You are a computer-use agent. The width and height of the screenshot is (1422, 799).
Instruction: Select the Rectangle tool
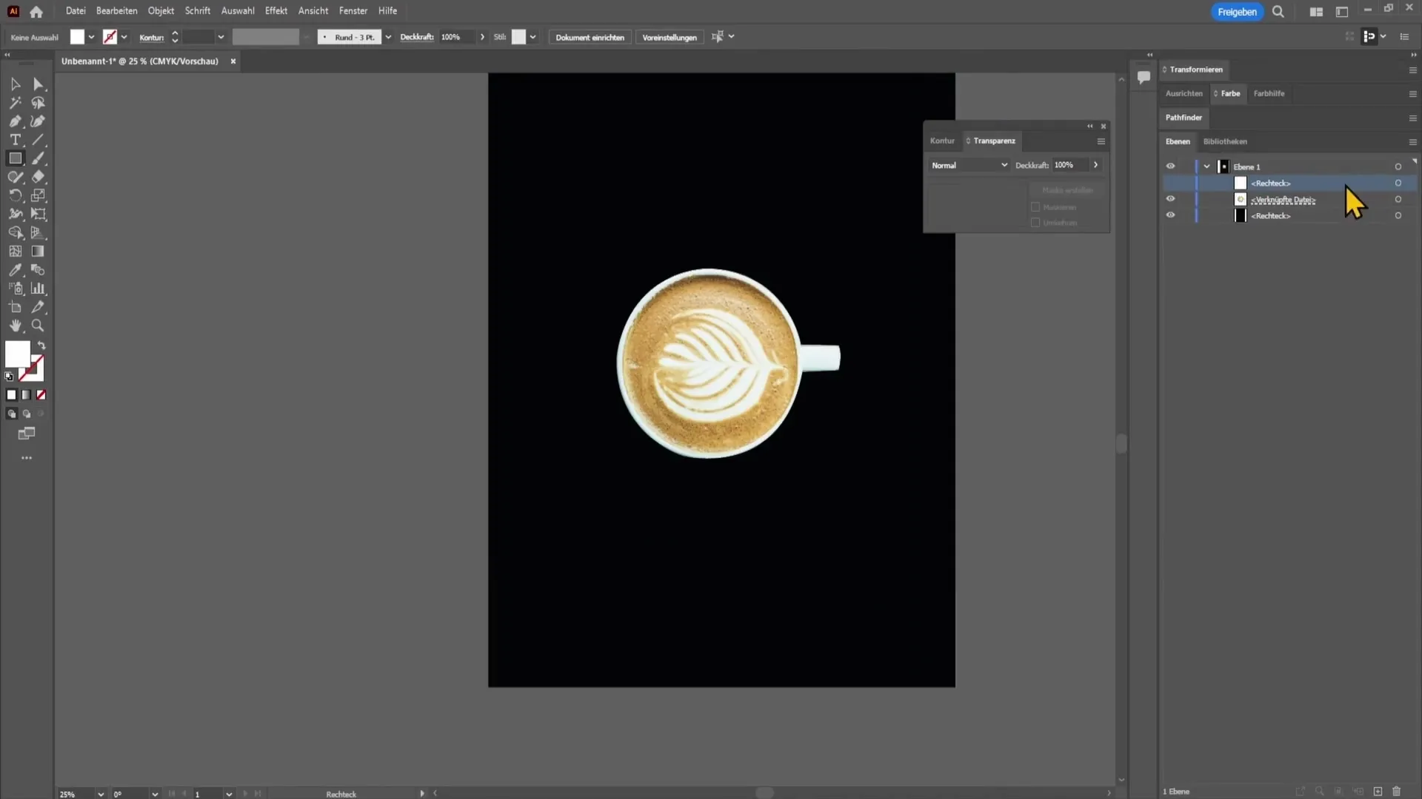tap(15, 158)
